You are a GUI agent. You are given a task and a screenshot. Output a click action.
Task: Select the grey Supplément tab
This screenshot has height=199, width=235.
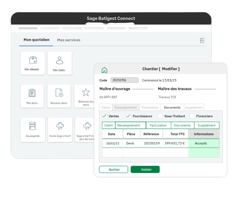194,107
